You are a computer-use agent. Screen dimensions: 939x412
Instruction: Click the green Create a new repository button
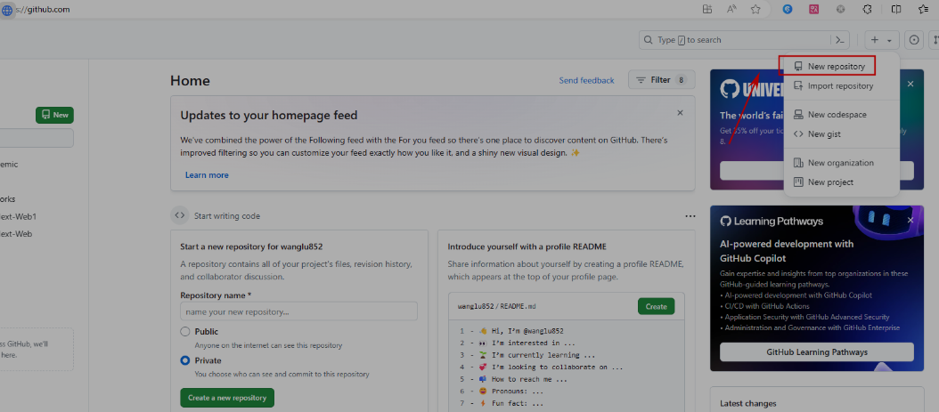point(227,398)
